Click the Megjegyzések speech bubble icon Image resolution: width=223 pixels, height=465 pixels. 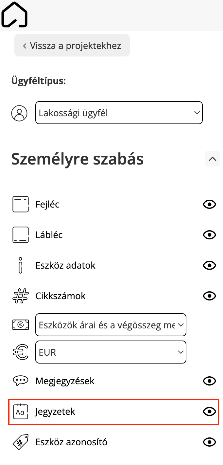coord(21,381)
